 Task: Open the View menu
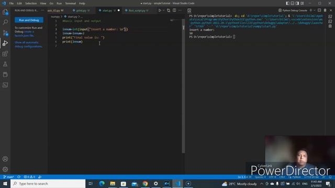(43, 4)
